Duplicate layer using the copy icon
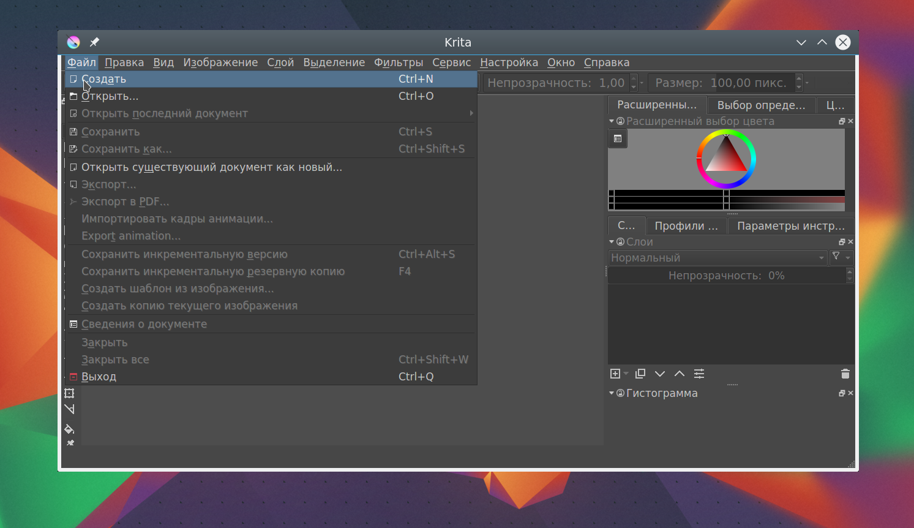The height and width of the screenshot is (528, 914). 640,374
